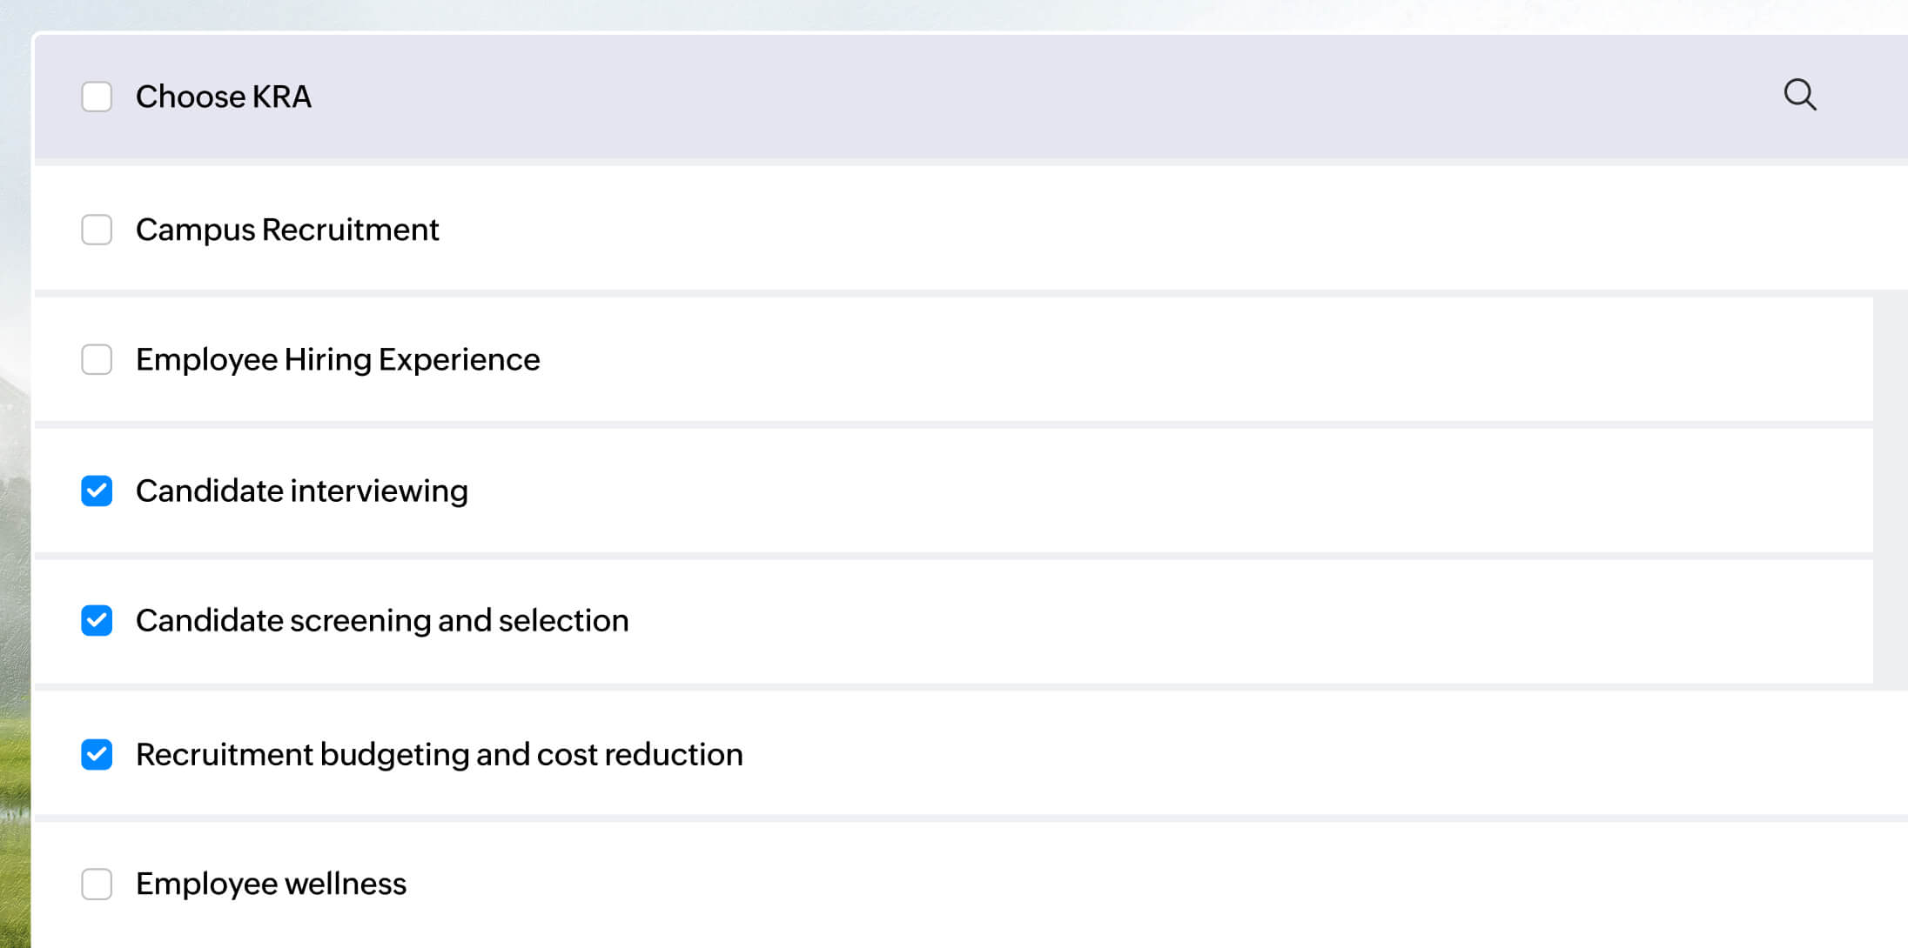The height and width of the screenshot is (948, 1908).
Task: Click the vertical scrollbar beside the list
Action: tap(1890, 487)
